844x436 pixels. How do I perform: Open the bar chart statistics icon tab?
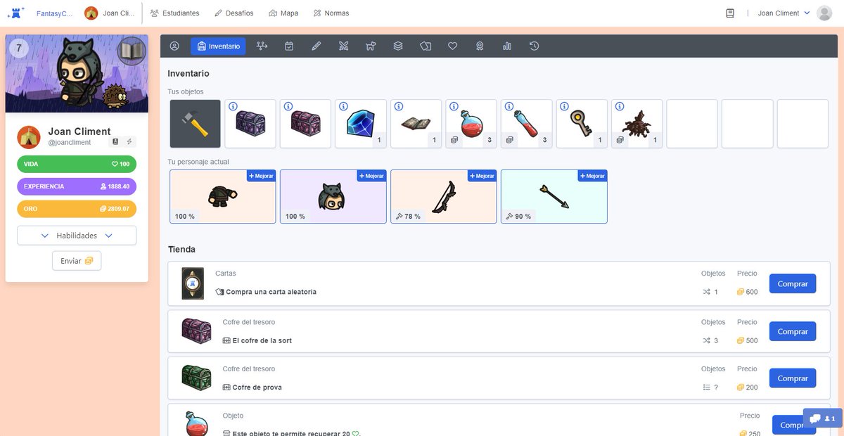[507, 46]
